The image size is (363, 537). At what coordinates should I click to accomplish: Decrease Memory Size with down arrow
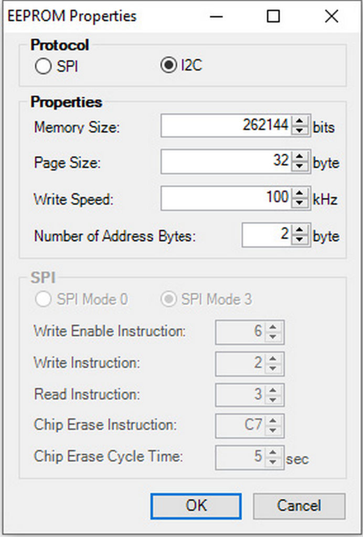pyautogui.click(x=301, y=131)
